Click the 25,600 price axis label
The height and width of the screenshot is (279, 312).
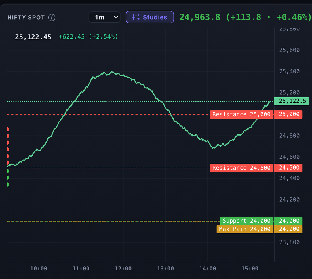(x=289, y=50)
